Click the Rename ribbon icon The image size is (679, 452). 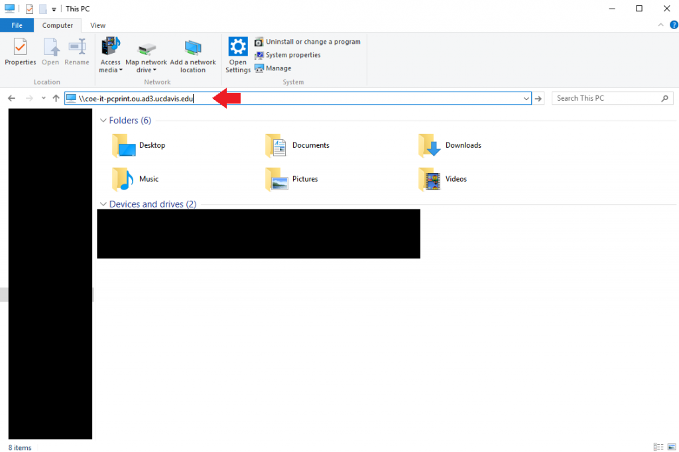(77, 52)
